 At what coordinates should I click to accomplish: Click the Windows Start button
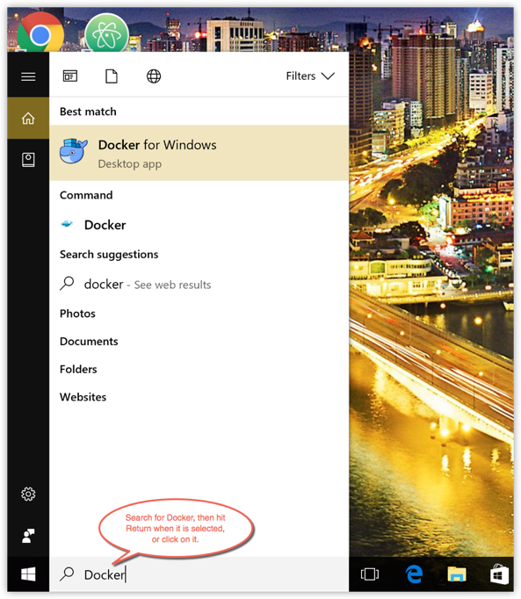(28, 574)
